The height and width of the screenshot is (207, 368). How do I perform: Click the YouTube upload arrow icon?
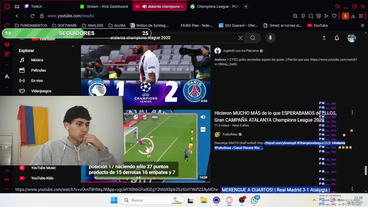click(x=324, y=38)
